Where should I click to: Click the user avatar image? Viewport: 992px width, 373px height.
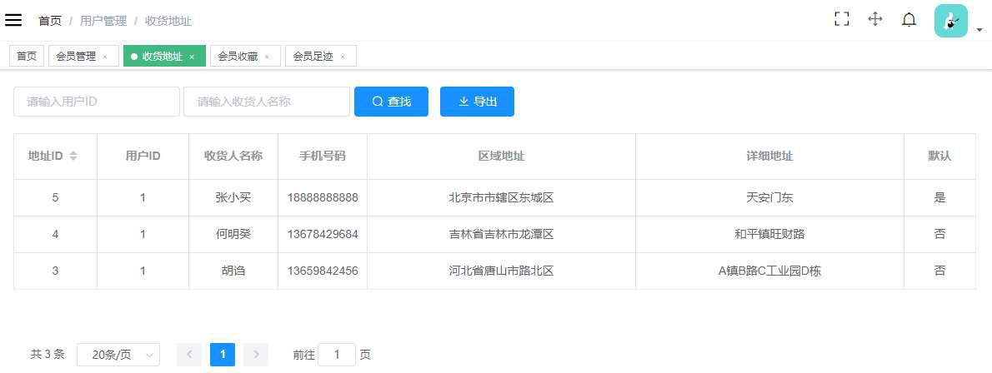(951, 21)
